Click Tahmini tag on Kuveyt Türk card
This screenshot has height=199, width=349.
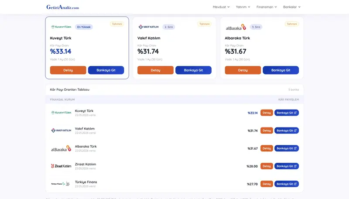pyautogui.click(x=117, y=24)
